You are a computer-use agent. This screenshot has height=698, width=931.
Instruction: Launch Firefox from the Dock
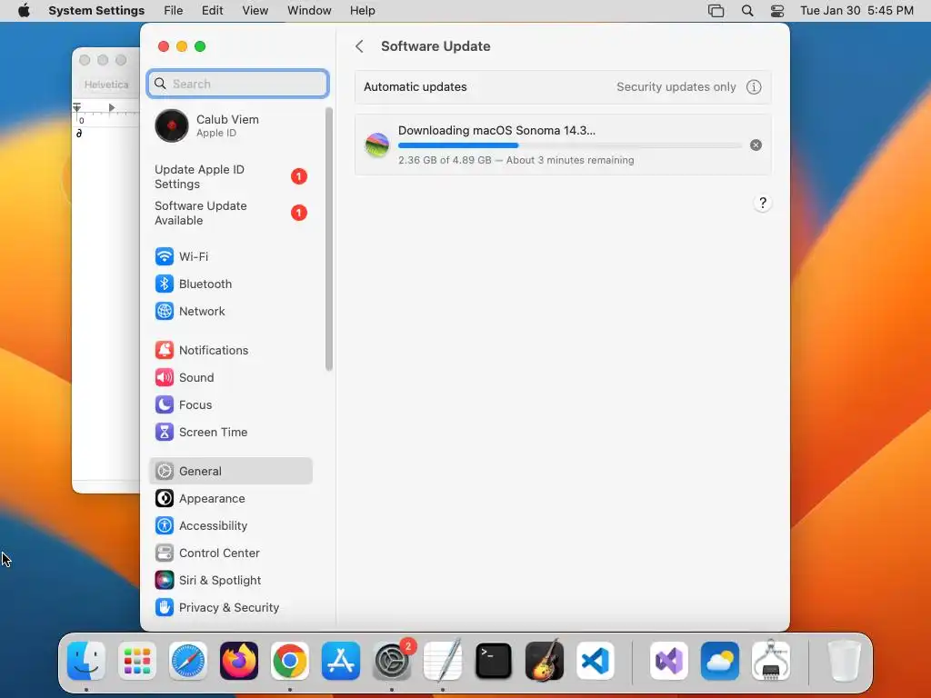(239, 661)
